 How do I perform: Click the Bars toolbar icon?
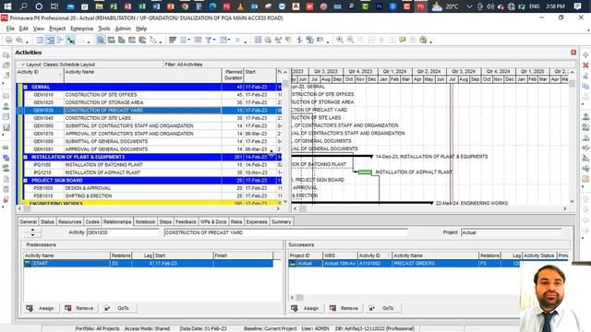point(173,40)
